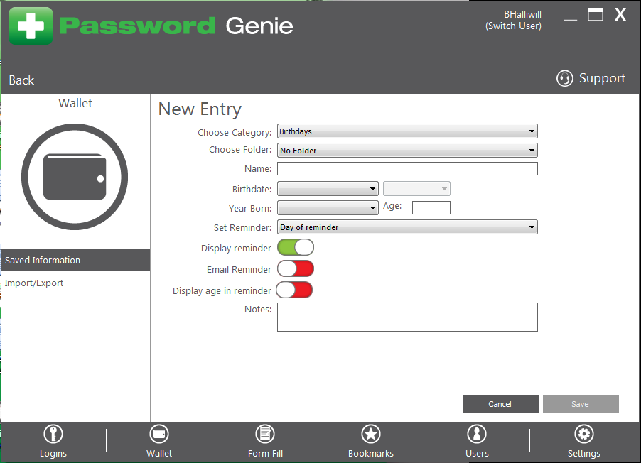This screenshot has height=463, width=641.
Task: Enable the Email Reminder switch
Action: pos(296,269)
